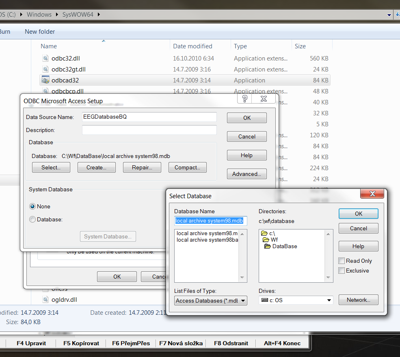Sort by the Size column header
This screenshot has width=400, height=357.
tap(300, 46)
